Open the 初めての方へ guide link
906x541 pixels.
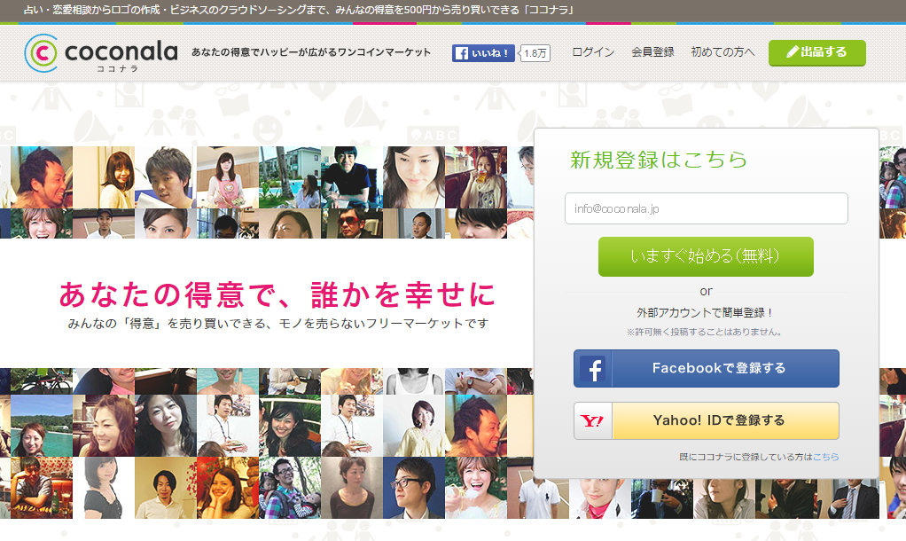click(722, 52)
